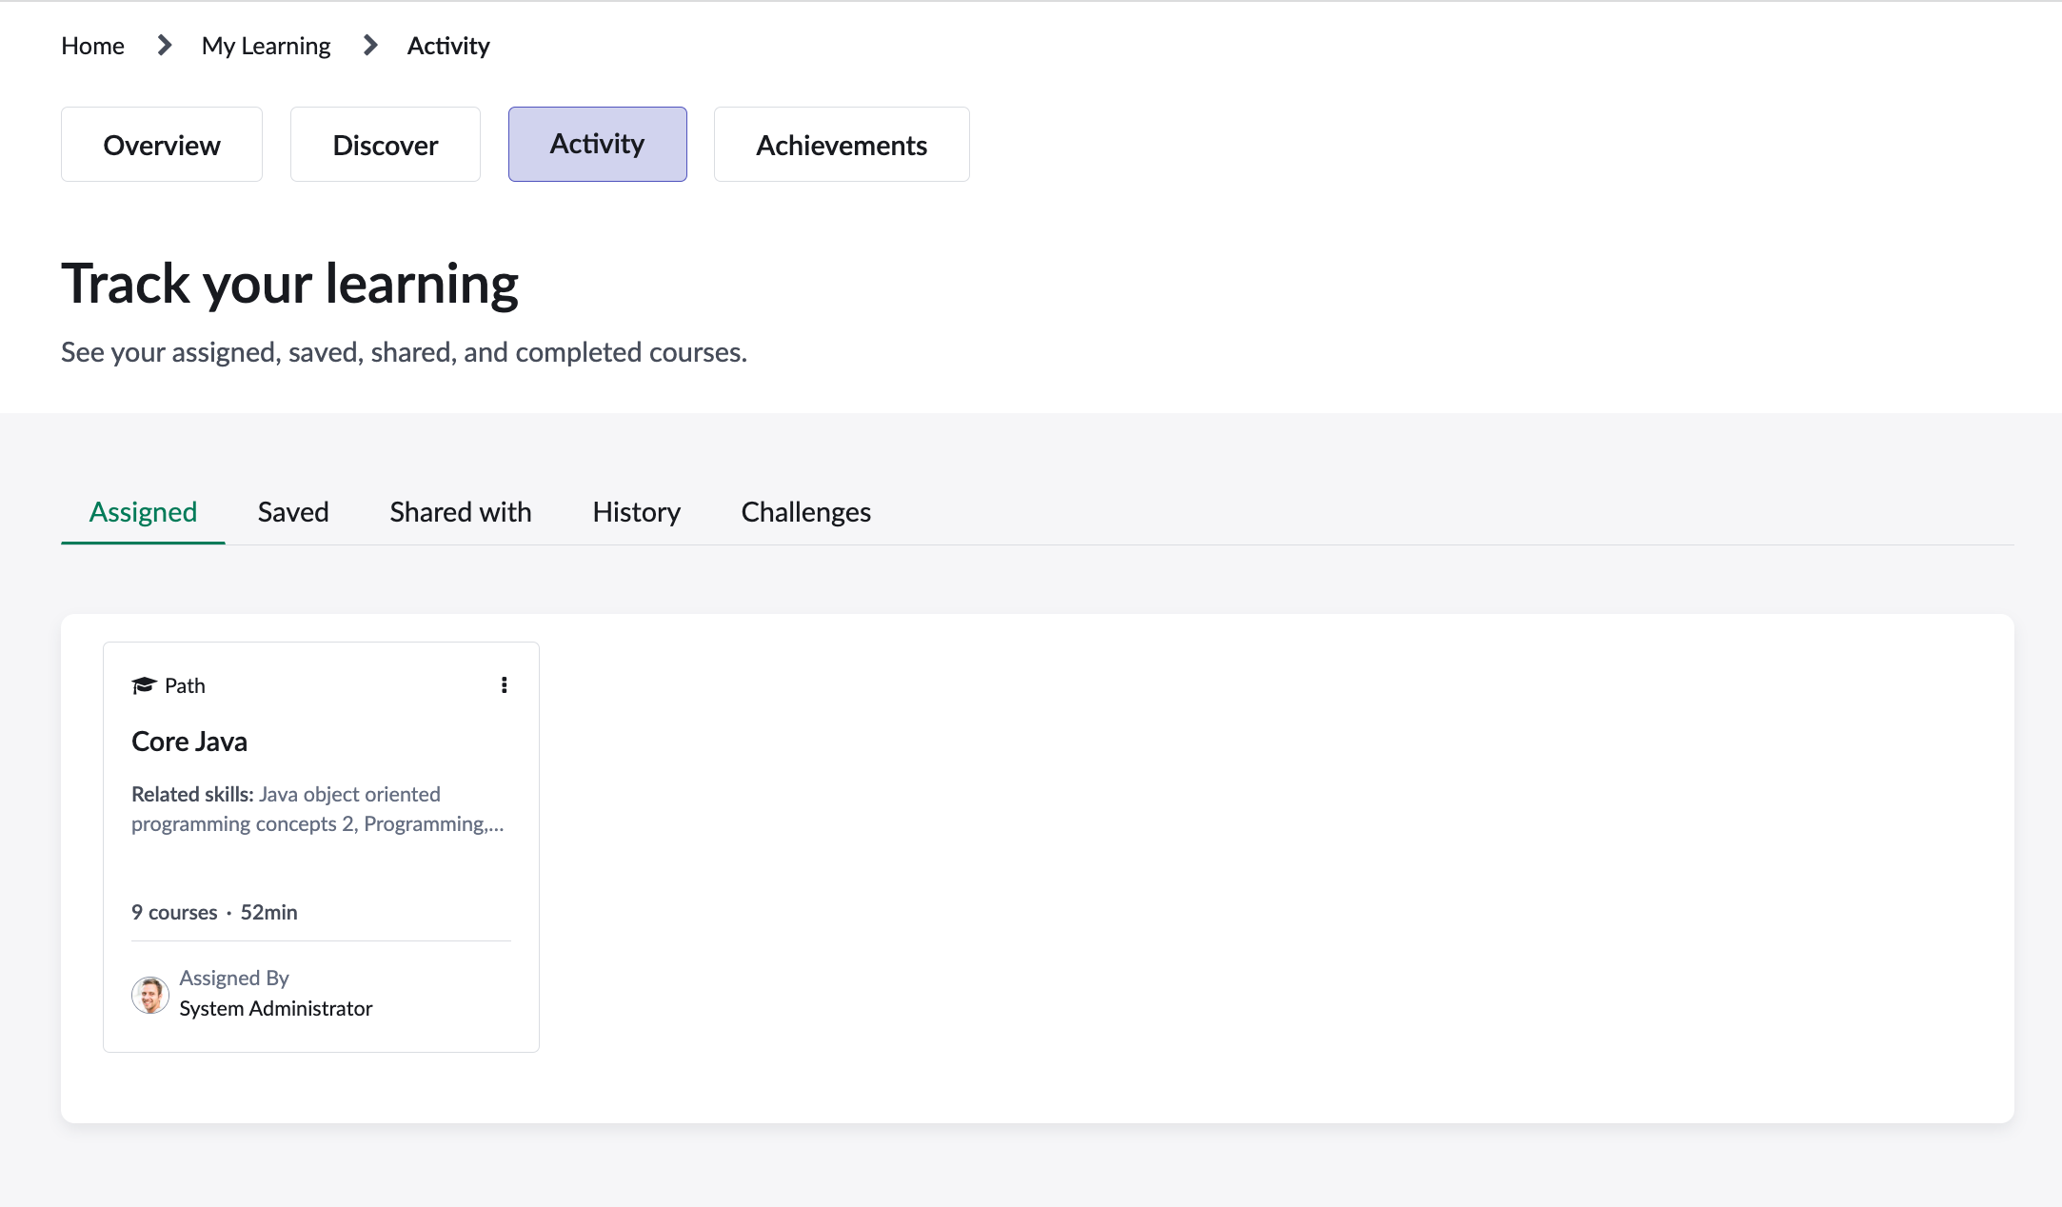
Task: Click the System Administrator avatar
Action: click(150, 995)
